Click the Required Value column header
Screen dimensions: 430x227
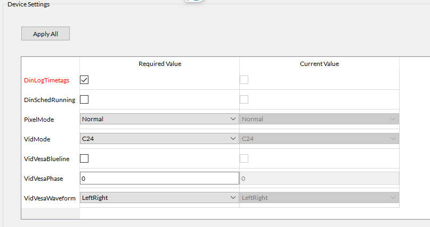pos(159,64)
